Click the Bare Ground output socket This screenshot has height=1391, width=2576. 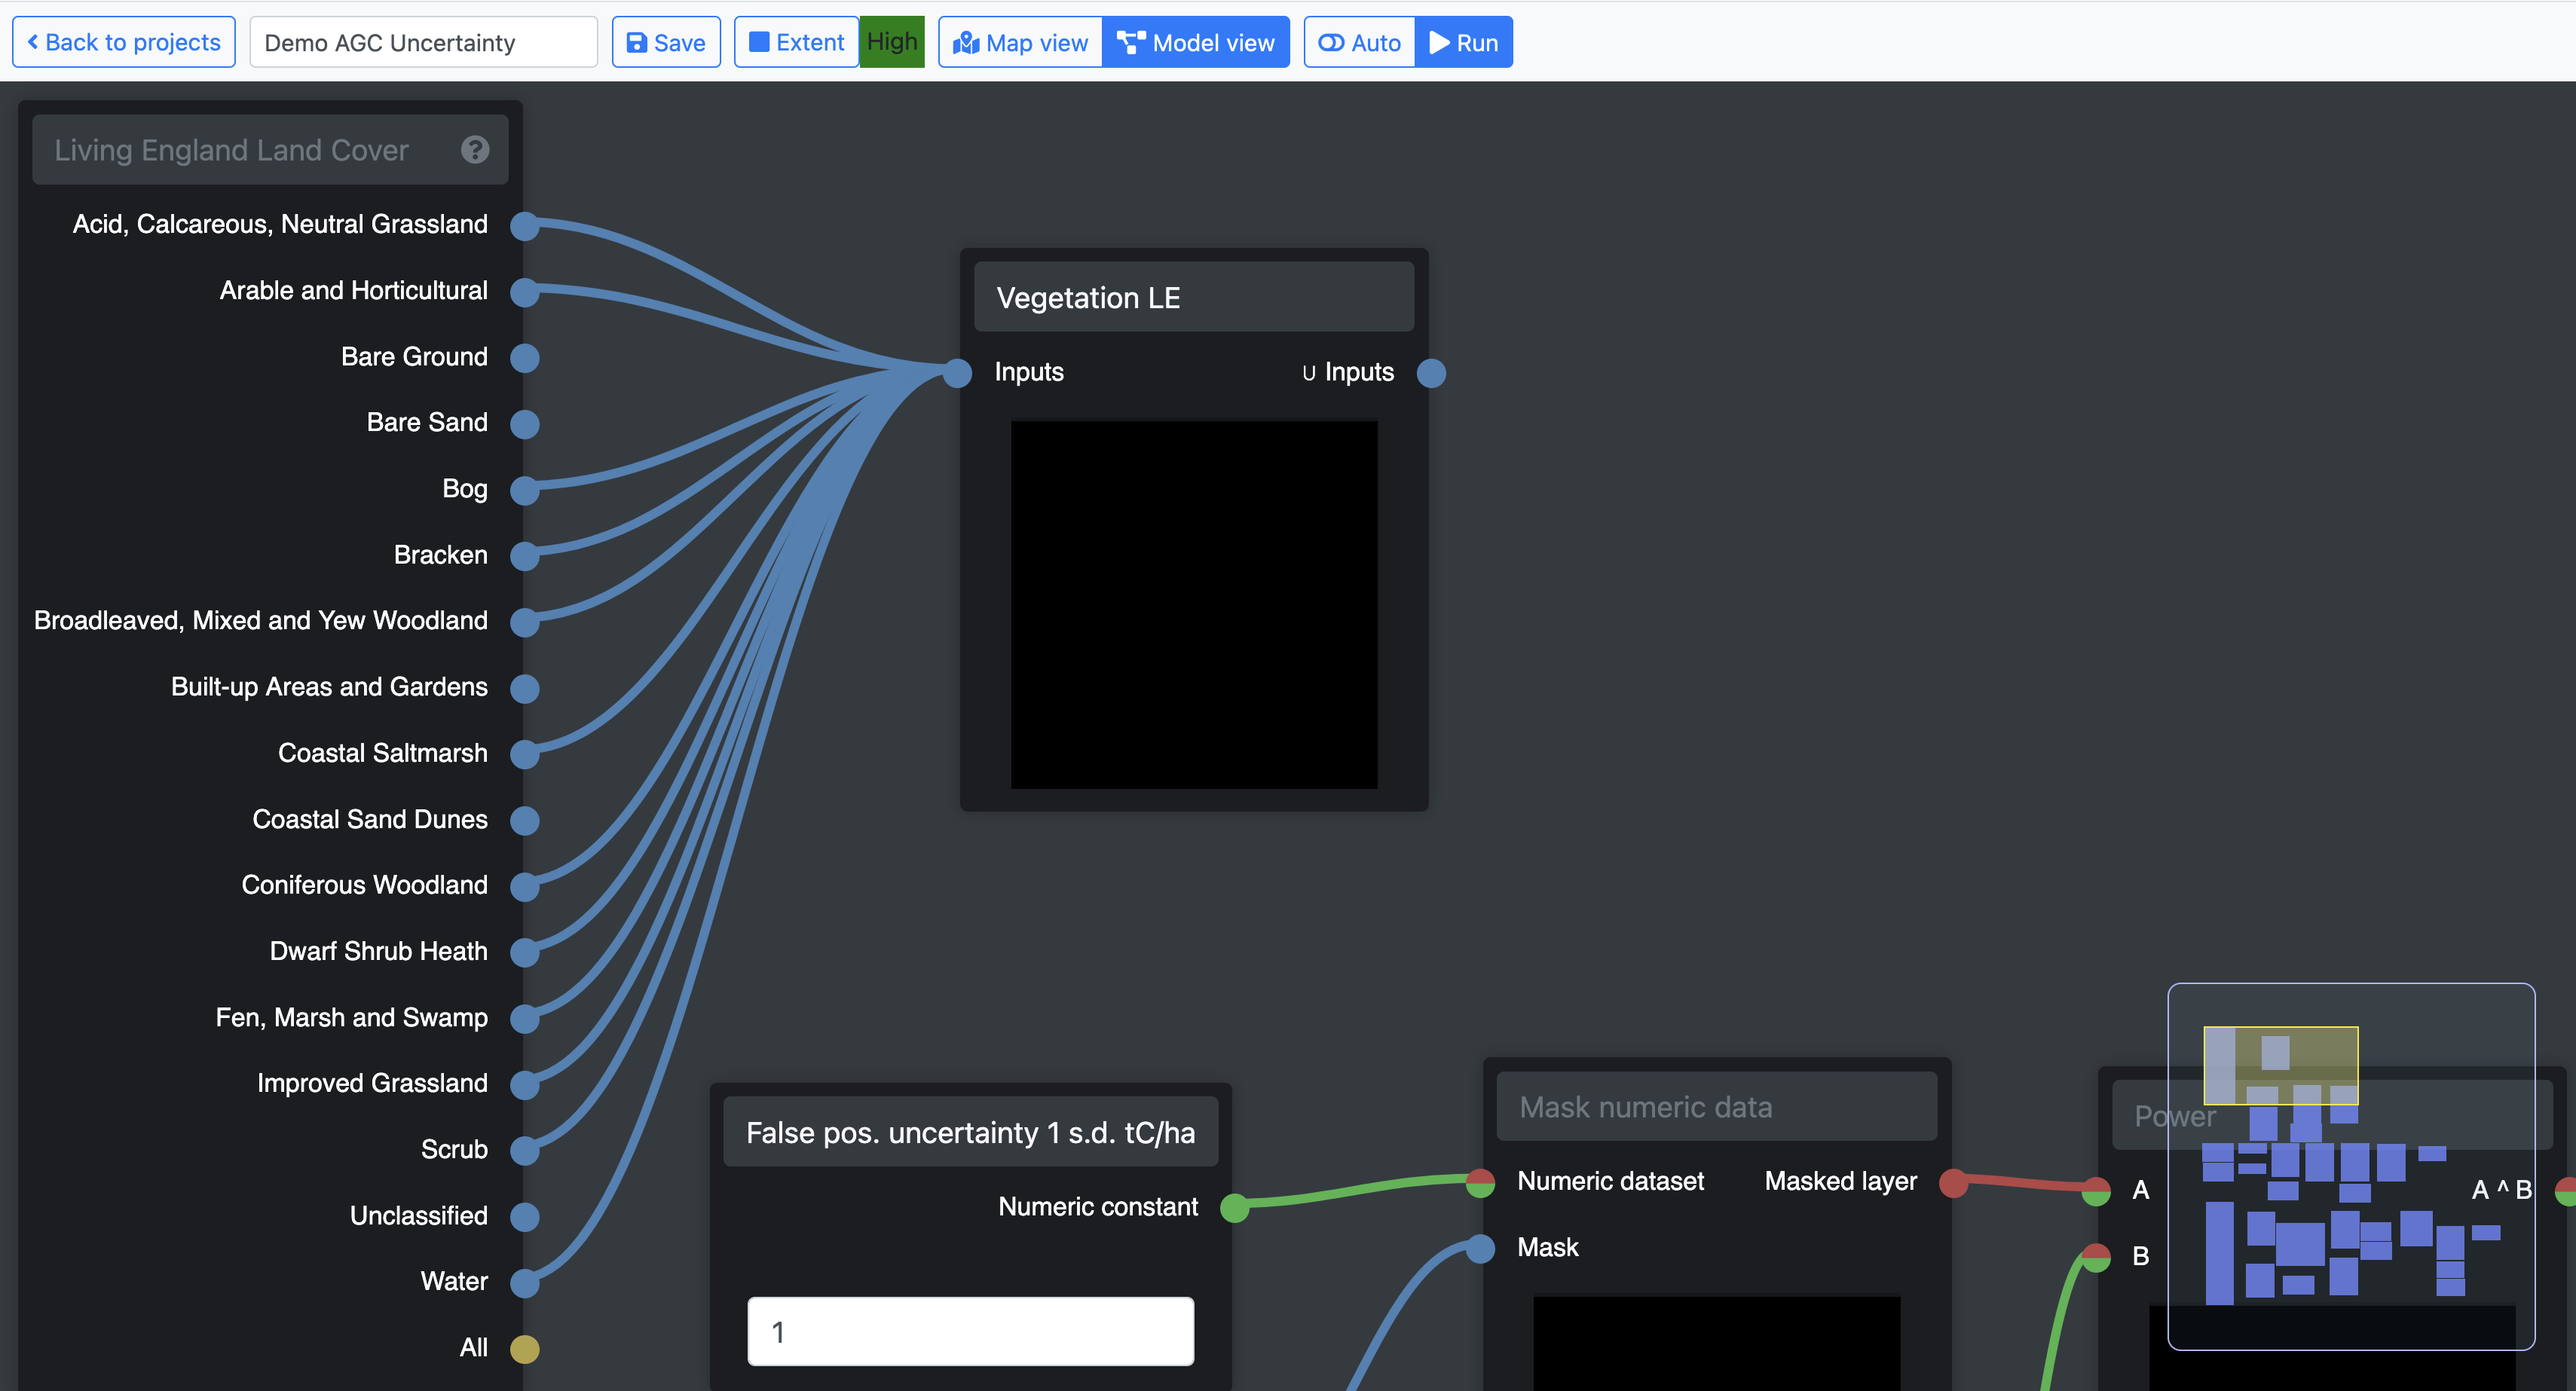pos(525,358)
